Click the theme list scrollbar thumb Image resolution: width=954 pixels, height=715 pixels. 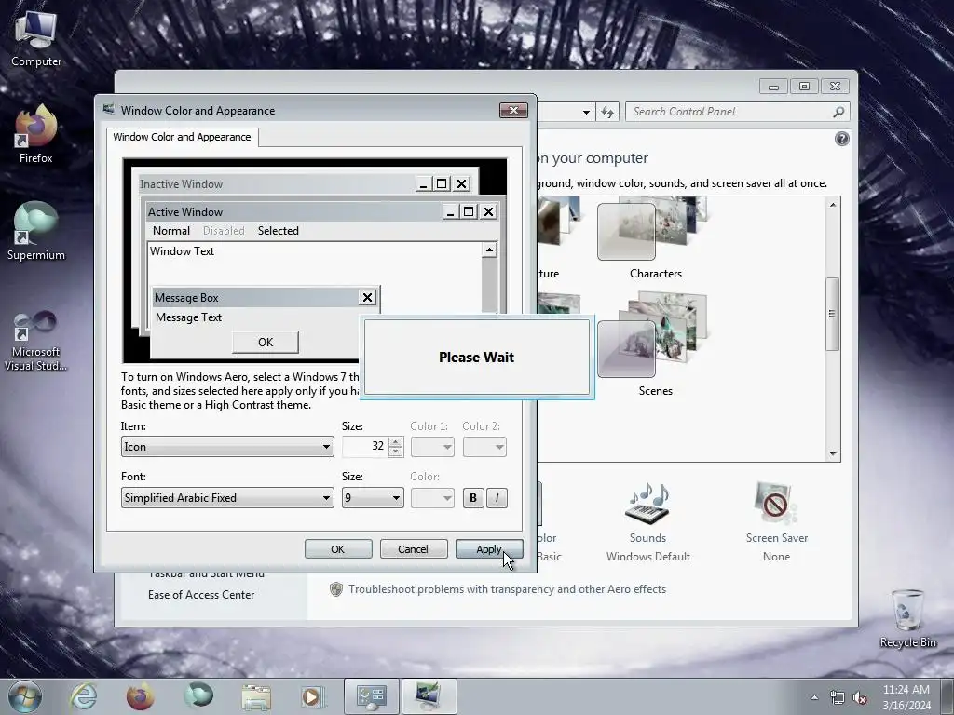832,314
